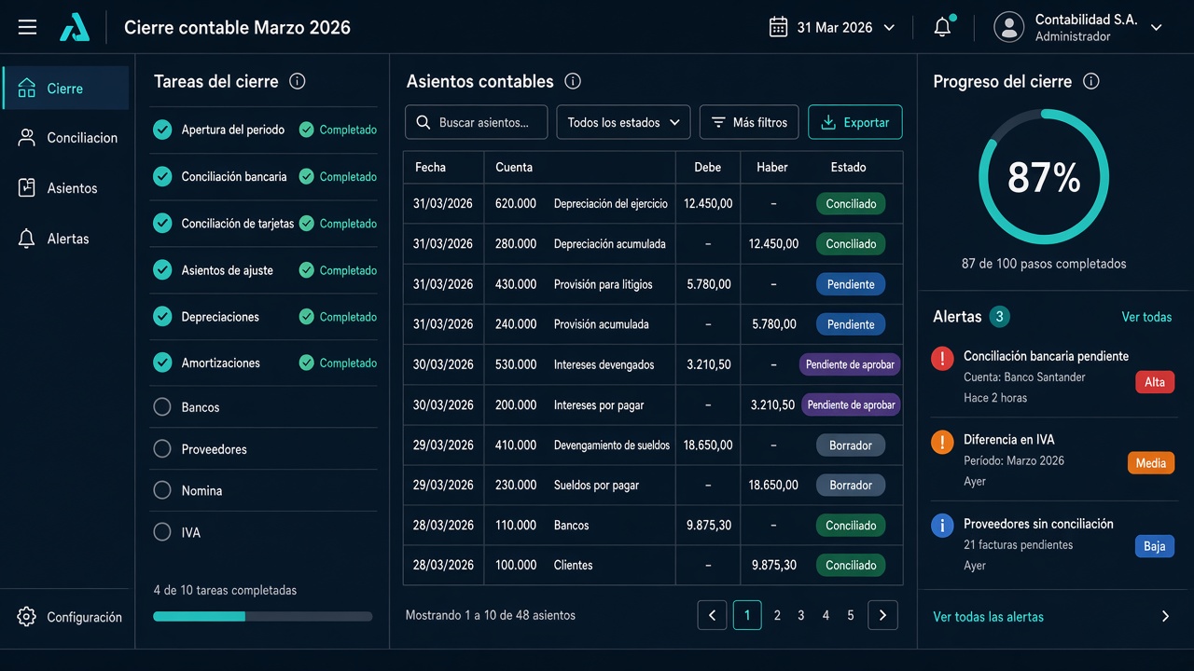Viewport: 1194px width, 671px height.
Task: Open the Todos los estados dropdown
Action: tap(623, 122)
